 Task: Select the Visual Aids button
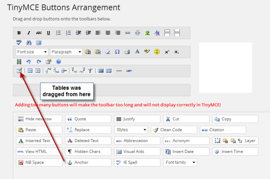point(137,152)
